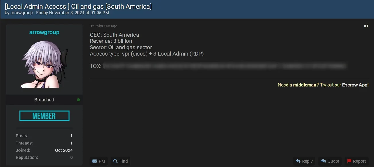Open arrowgroup's avatar image
374x167 pixels.
[x=44, y=64]
